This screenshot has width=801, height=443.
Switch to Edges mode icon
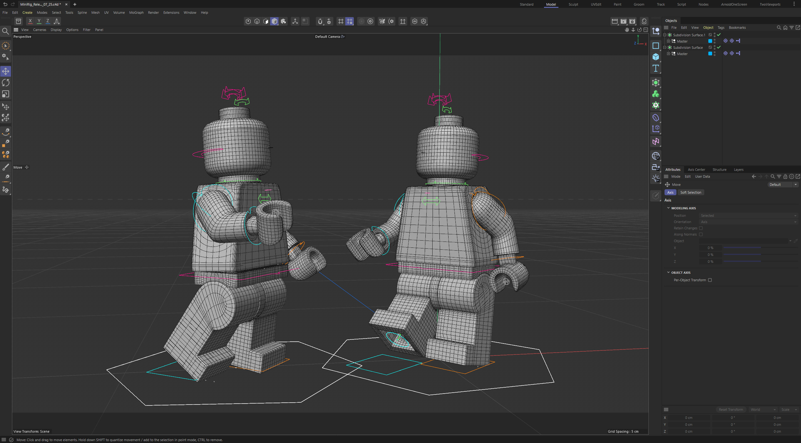257,21
